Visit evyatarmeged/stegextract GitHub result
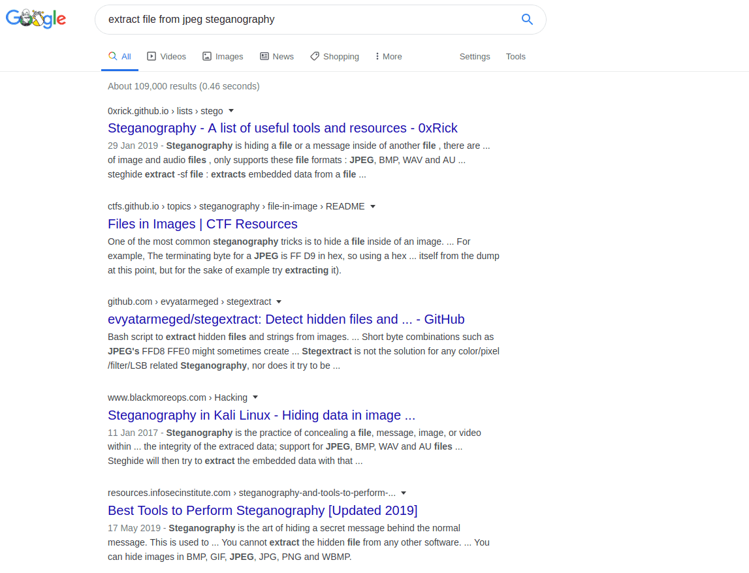The image size is (749, 573). click(x=286, y=319)
